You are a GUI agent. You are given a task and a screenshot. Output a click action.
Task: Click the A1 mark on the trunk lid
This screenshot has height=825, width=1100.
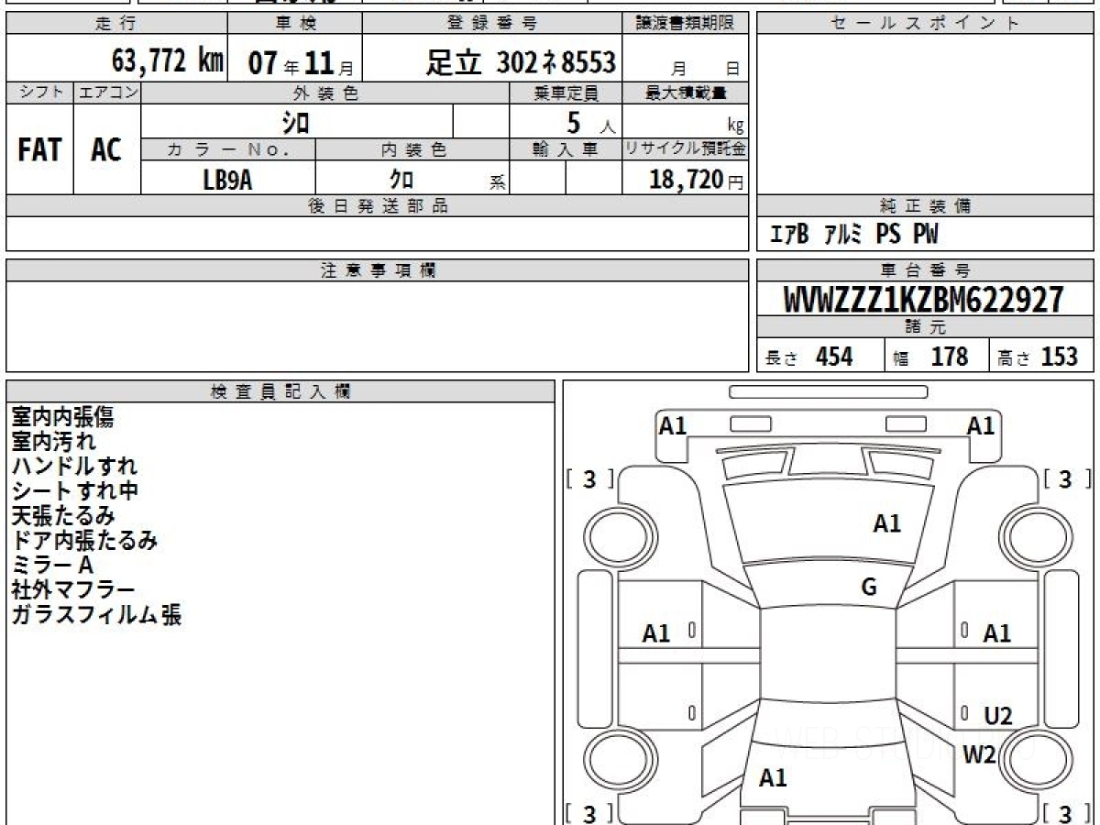pyautogui.click(x=773, y=778)
